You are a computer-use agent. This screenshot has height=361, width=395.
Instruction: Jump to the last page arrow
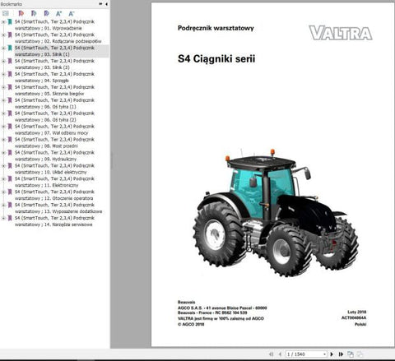(x=341, y=354)
